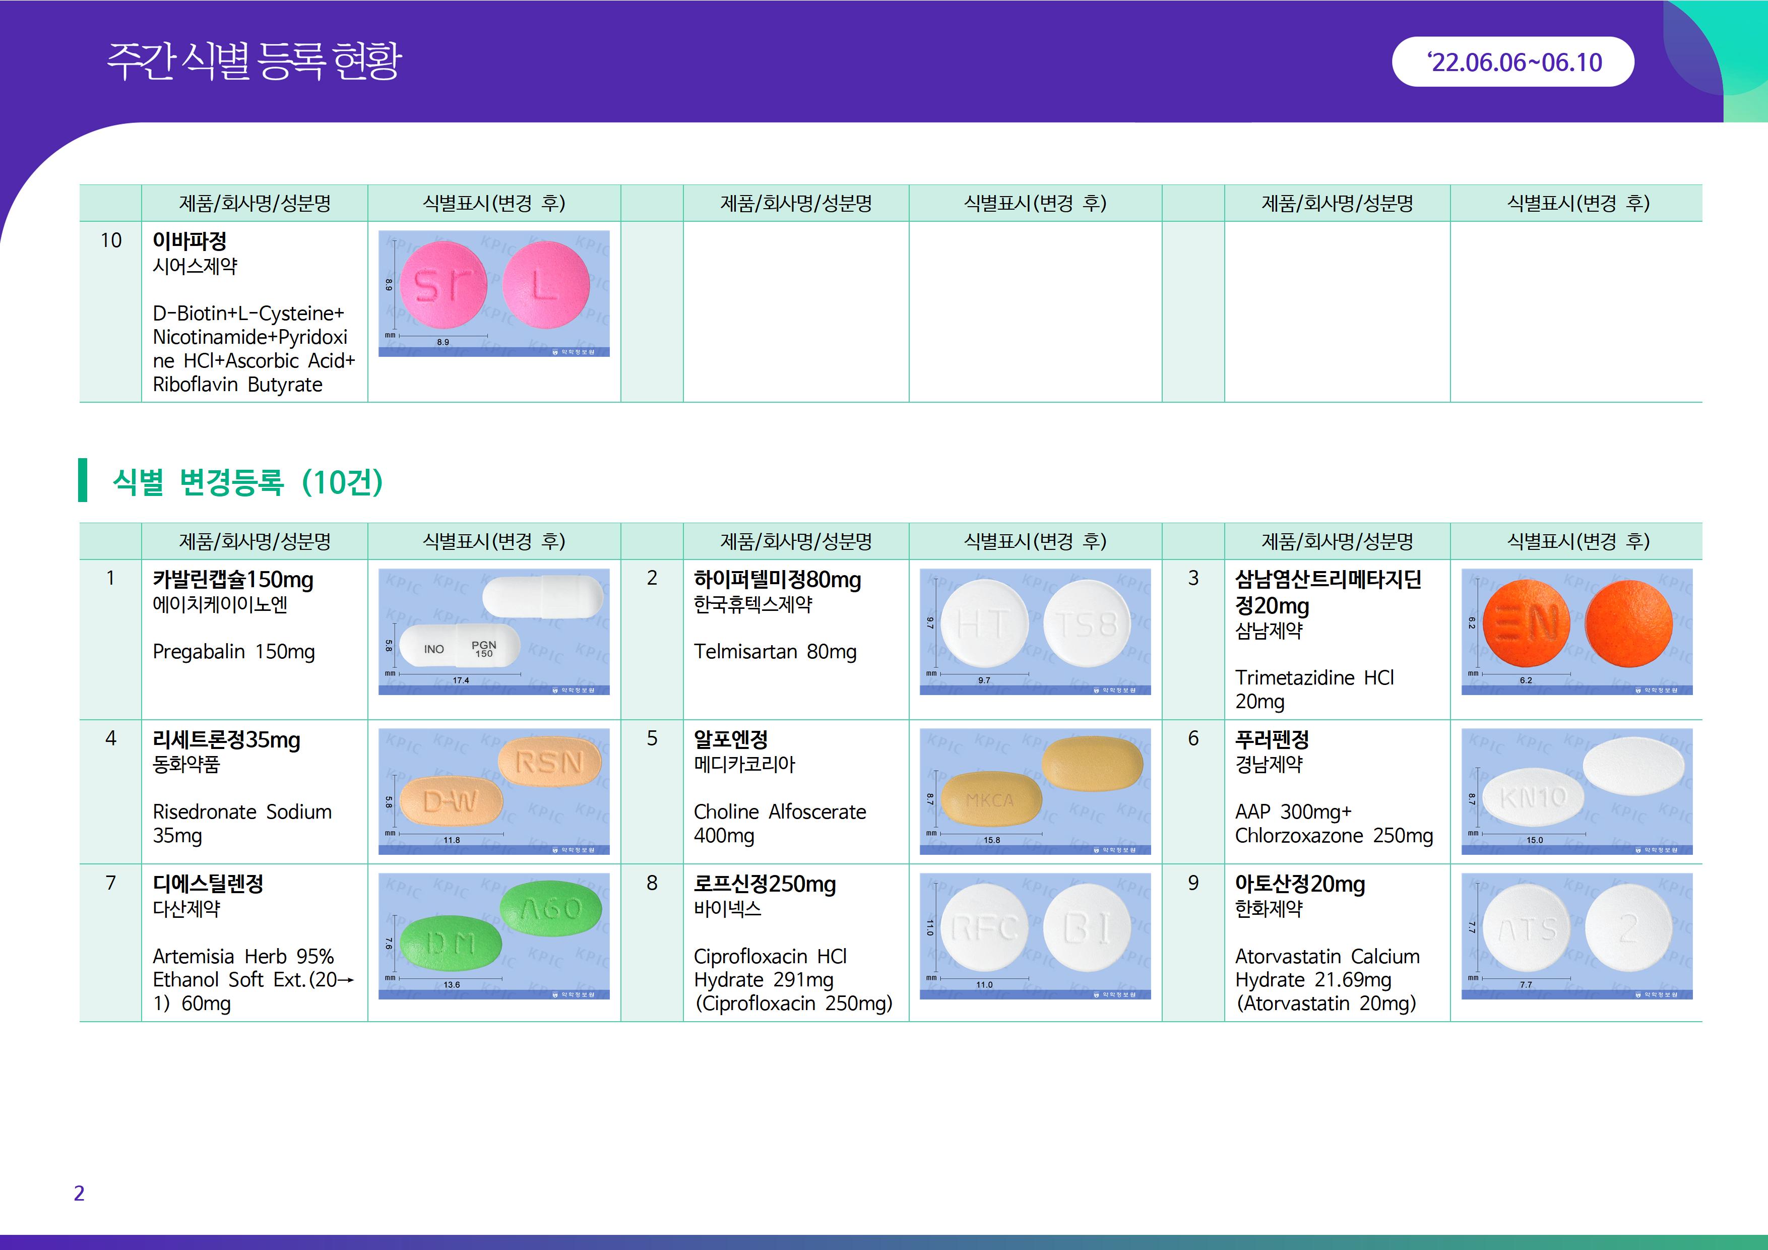Click the 카발린캡슐150mg capsule image
Viewport: 1768px width, 1250px height.
(493, 631)
